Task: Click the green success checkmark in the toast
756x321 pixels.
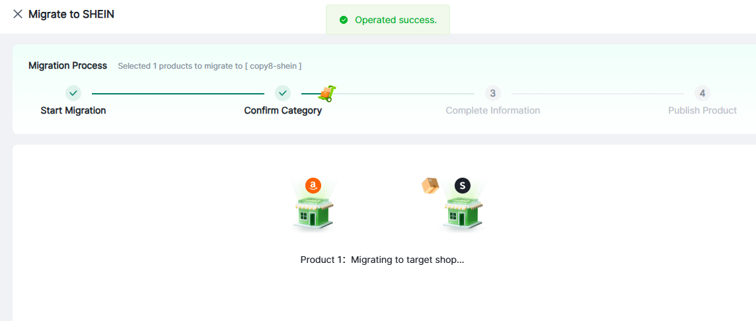Action: click(x=344, y=20)
